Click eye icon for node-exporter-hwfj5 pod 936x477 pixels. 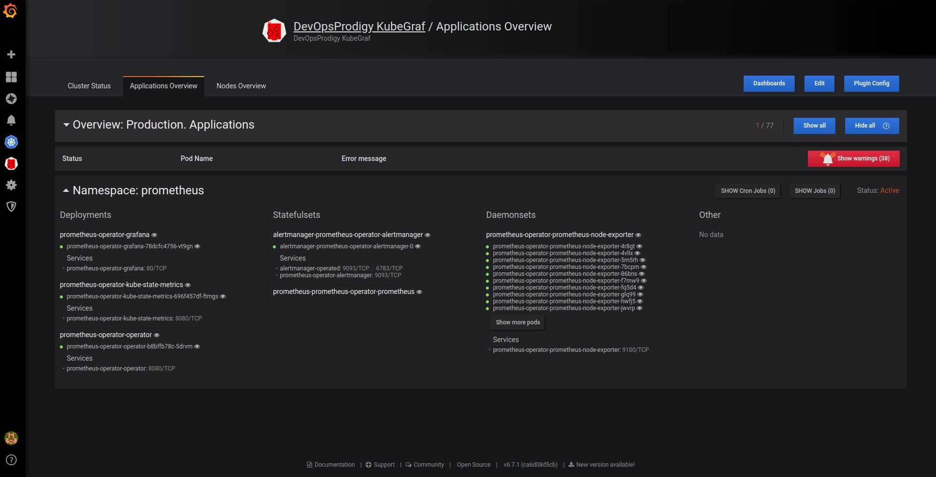[x=640, y=301]
